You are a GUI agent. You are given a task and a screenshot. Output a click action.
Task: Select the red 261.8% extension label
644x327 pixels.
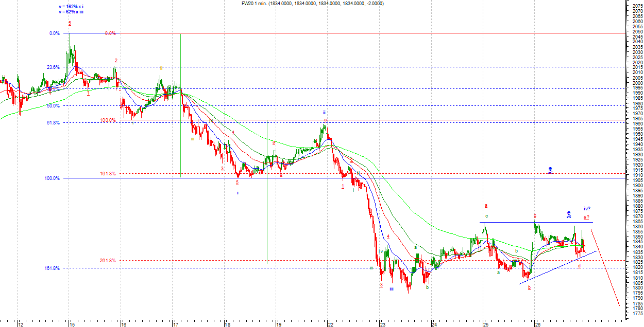[x=108, y=261]
